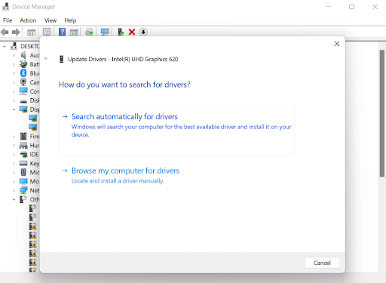This screenshot has width=386, height=283.
Task: Select the Cameras webcam category icon
Action: coord(23,82)
